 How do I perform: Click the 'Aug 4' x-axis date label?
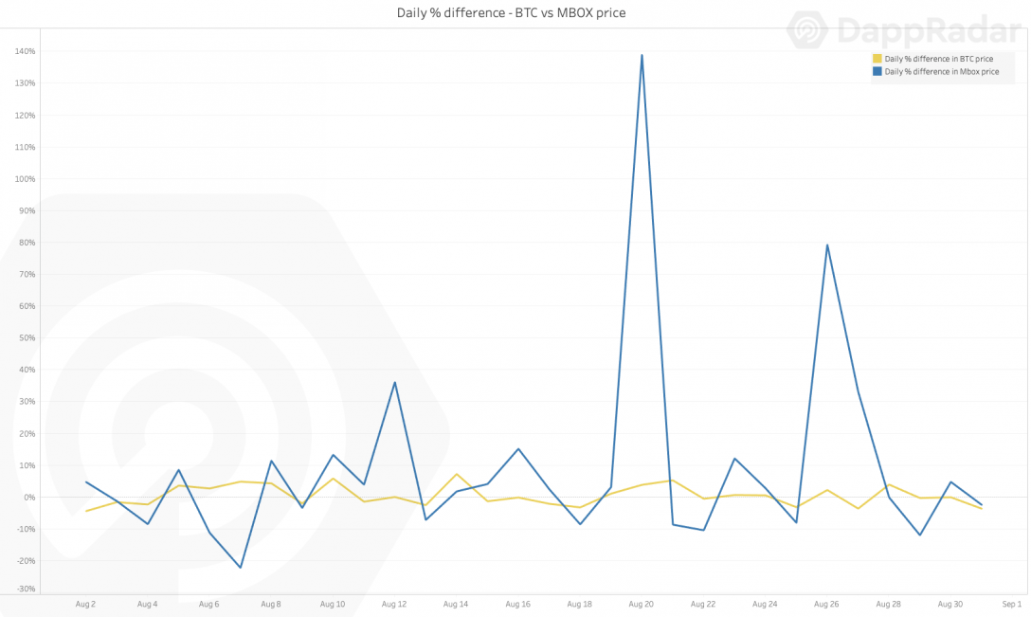(147, 604)
